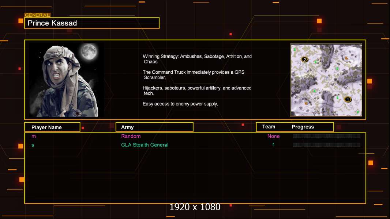Click team value "None" for player m

coord(273,136)
